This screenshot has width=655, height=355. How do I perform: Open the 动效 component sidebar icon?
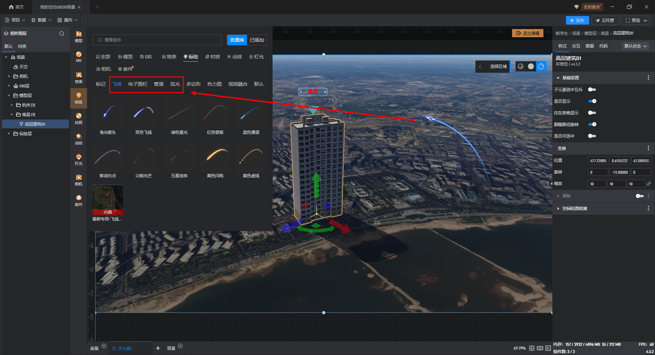78,139
